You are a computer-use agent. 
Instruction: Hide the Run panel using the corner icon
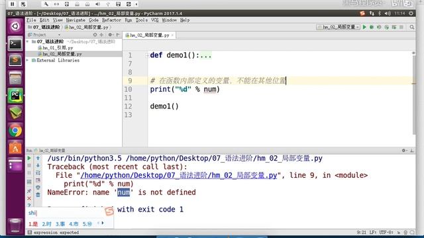[x=411, y=150]
